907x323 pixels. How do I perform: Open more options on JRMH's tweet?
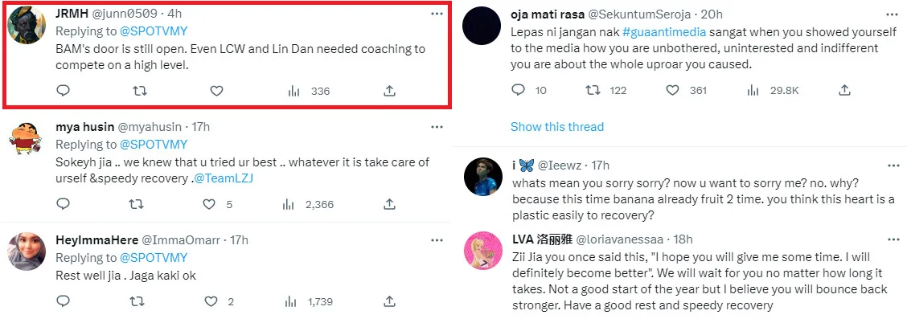click(437, 14)
